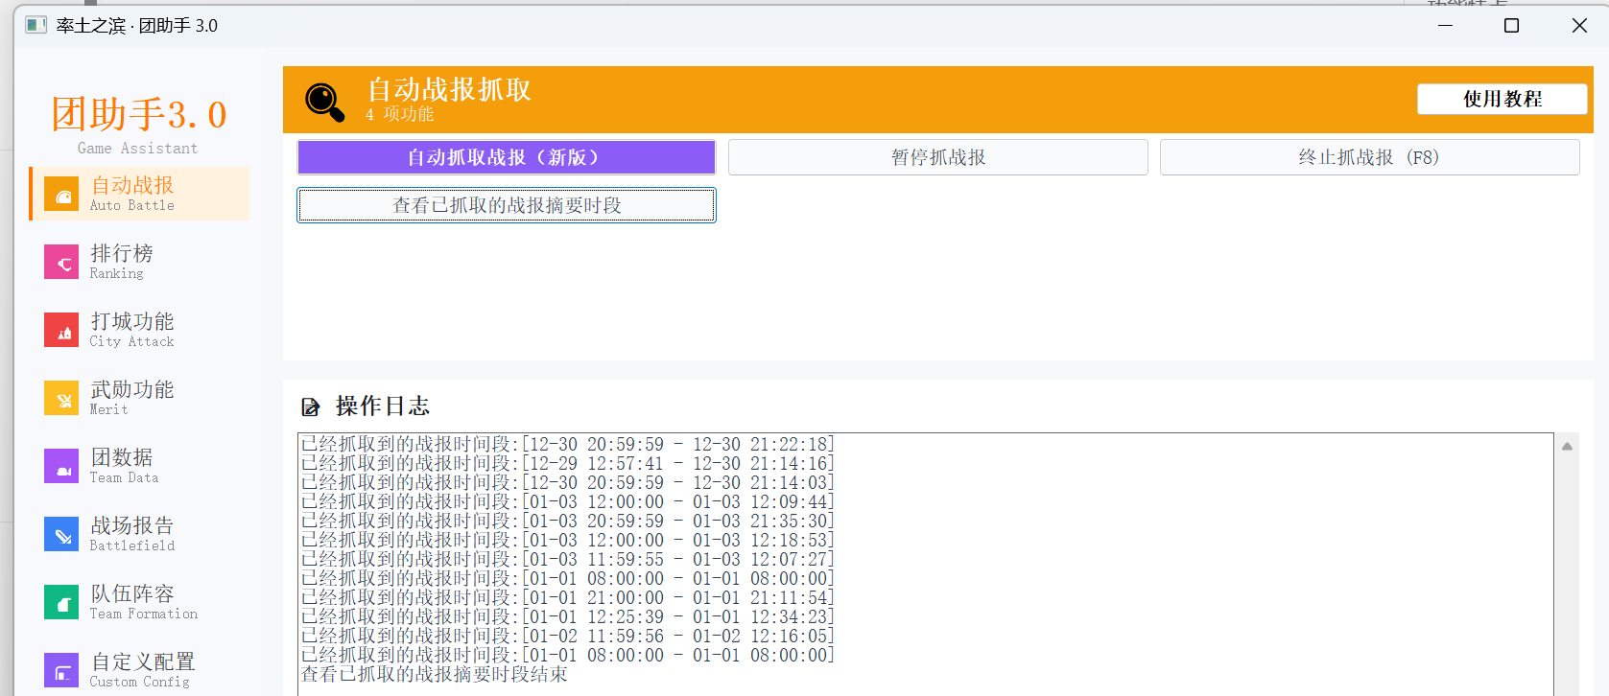Image resolution: width=1609 pixels, height=696 pixels.
Task: Click the purple Team Data sidebar icon
Action: [x=61, y=466]
